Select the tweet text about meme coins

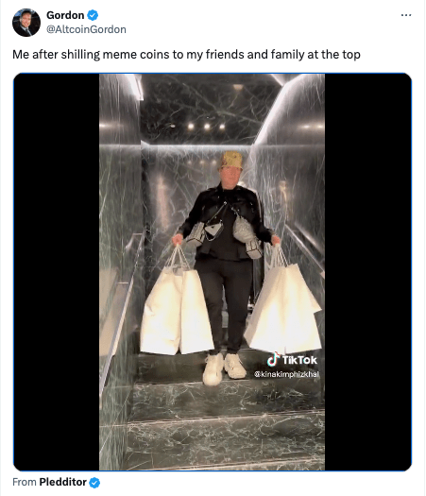[186, 55]
